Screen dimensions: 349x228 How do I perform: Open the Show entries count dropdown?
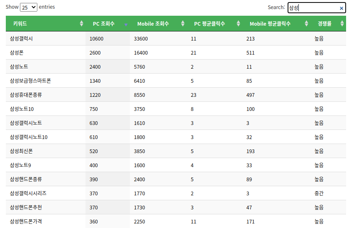tap(29, 7)
